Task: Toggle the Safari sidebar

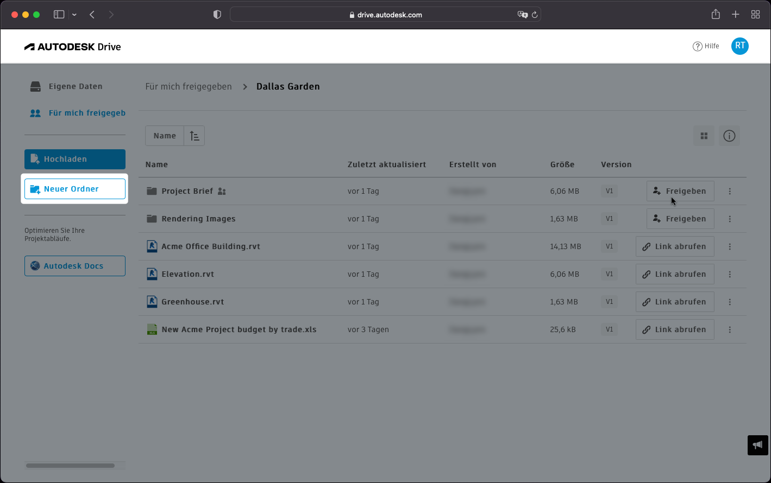Action: coord(59,15)
